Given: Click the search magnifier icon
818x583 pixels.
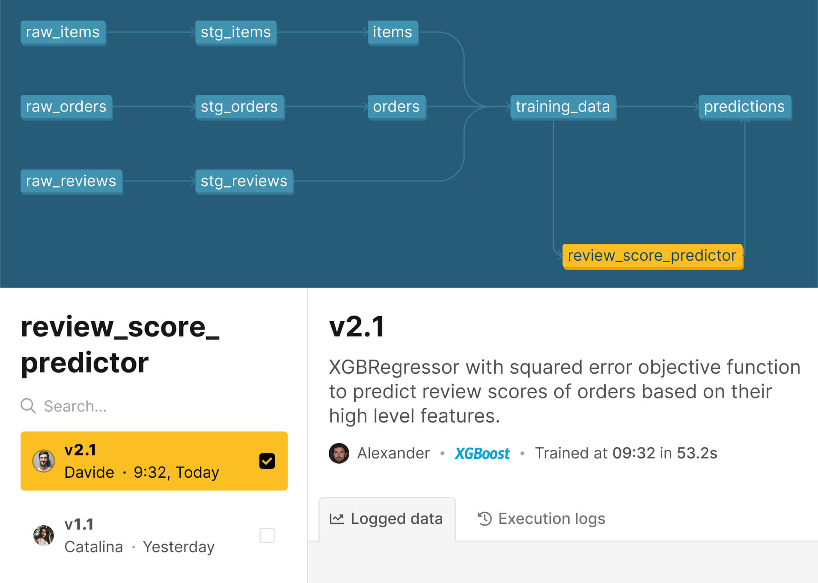Looking at the screenshot, I should (x=28, y=405).
